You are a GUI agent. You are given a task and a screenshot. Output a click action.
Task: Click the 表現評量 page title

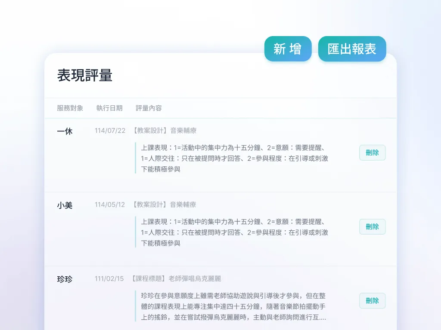pyautogui.click(x=85, y=76)
